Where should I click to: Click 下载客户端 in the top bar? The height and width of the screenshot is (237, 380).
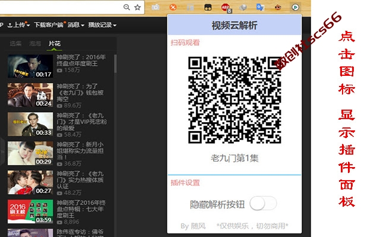tap(49, 25)
